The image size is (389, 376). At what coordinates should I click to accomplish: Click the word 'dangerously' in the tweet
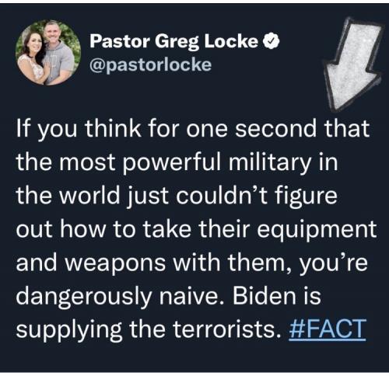point(83,297)
